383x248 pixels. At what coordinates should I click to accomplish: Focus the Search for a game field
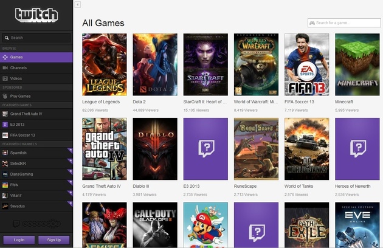pyautogui.click(x=344, y=23)
